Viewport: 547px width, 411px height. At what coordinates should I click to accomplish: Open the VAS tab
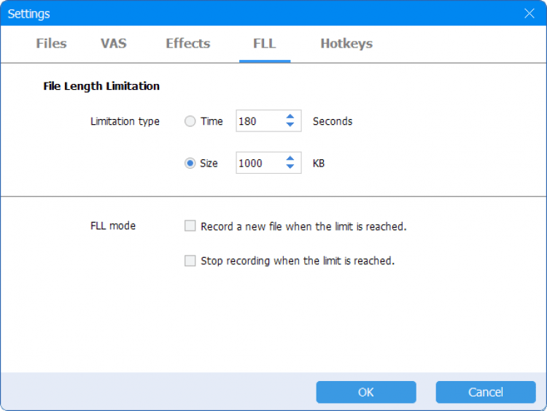[114, 44]
